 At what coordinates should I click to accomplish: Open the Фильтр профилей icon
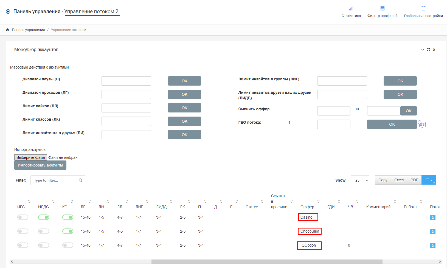(x=382, y=9)
